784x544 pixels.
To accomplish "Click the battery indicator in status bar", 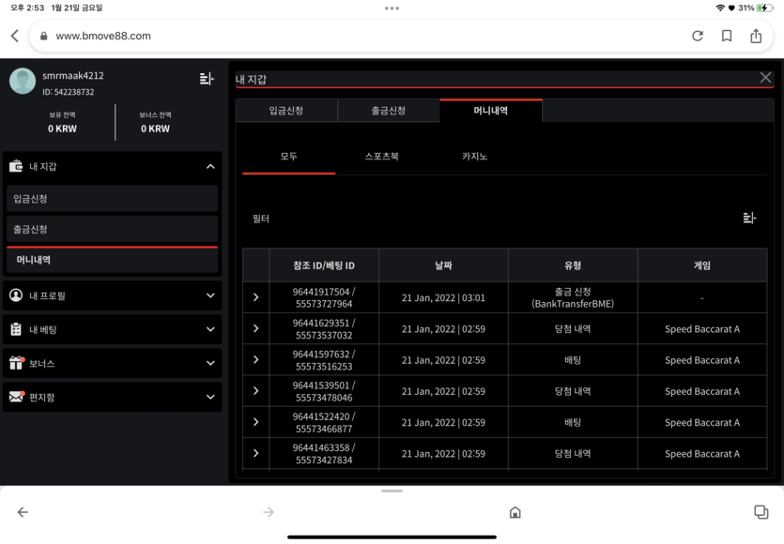I will coord(764,8).
